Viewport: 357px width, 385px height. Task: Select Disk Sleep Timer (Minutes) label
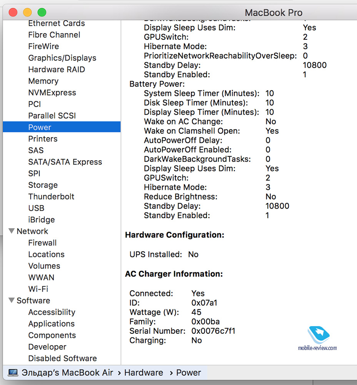click(x=196, y=103)
